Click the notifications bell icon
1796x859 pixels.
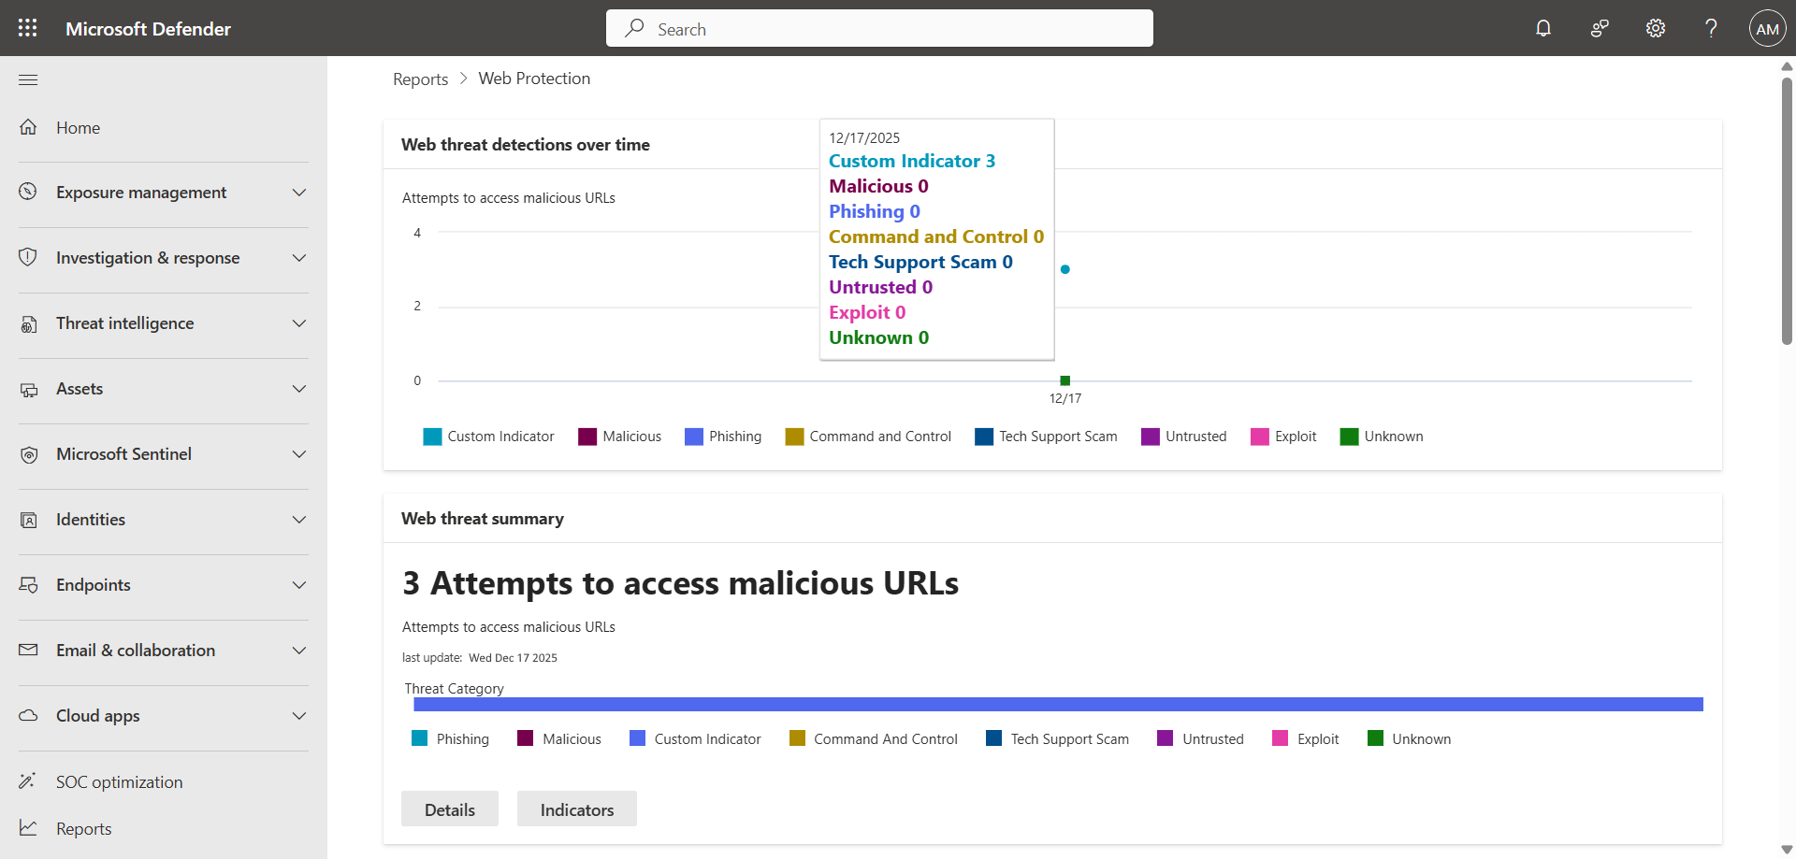1543,28
